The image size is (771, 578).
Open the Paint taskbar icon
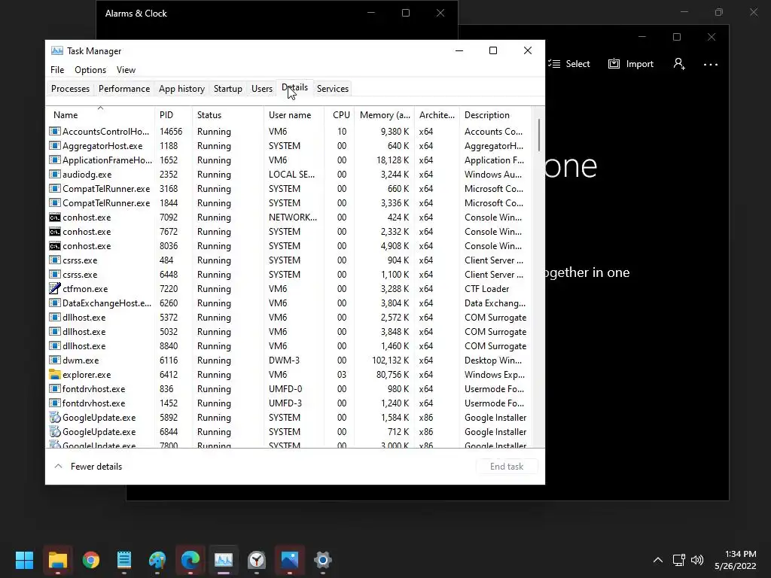(157, 560)
